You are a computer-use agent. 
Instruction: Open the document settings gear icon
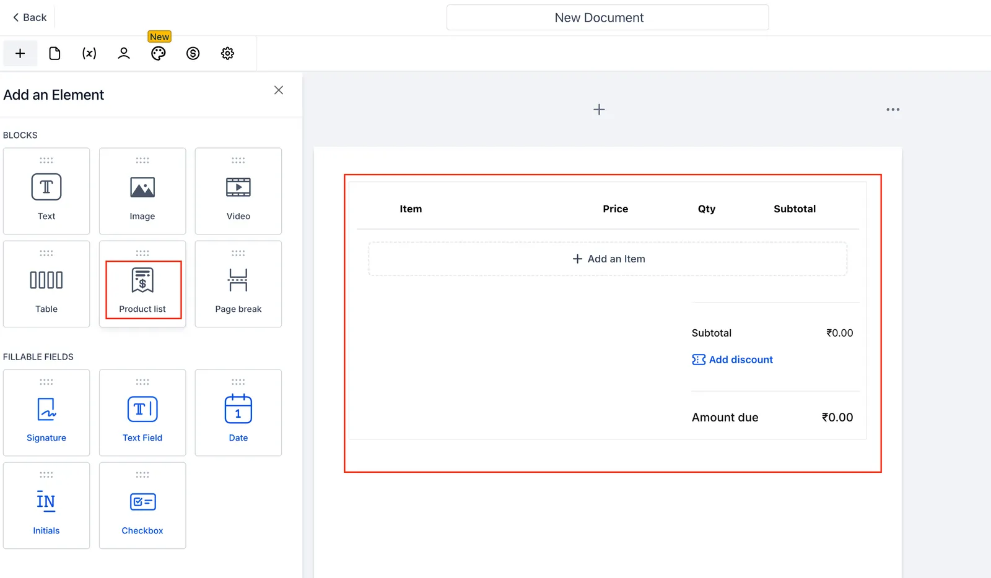pos(228,53)
